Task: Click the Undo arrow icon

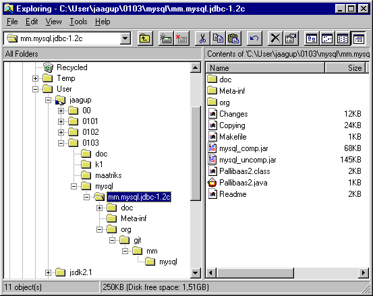Action: point(254,38)
